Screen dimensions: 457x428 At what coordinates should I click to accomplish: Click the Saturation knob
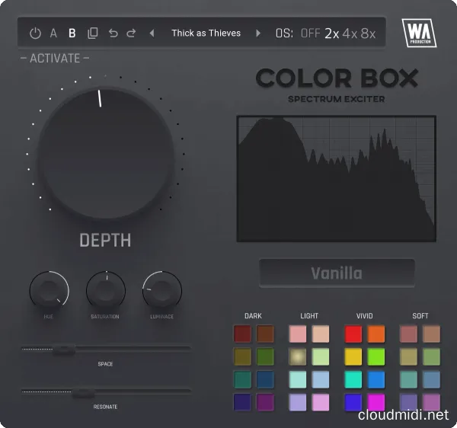coord(105,291)
